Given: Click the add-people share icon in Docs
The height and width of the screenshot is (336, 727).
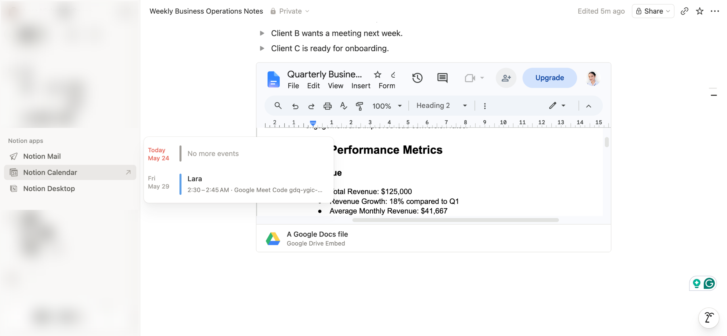Looking at the screenshot, I should point(506,78).
